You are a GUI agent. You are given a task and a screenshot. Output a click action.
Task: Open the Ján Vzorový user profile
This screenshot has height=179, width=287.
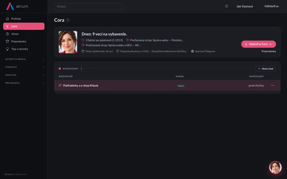245,6
